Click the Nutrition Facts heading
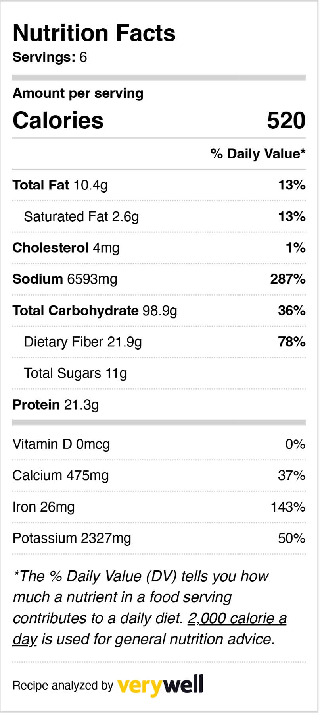Image resolution: width=320 pixels, height=715 pixels. (x=94, y=33)
